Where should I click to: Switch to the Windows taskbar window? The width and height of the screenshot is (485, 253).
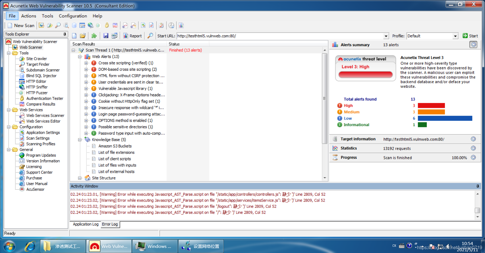pos(155,246)
